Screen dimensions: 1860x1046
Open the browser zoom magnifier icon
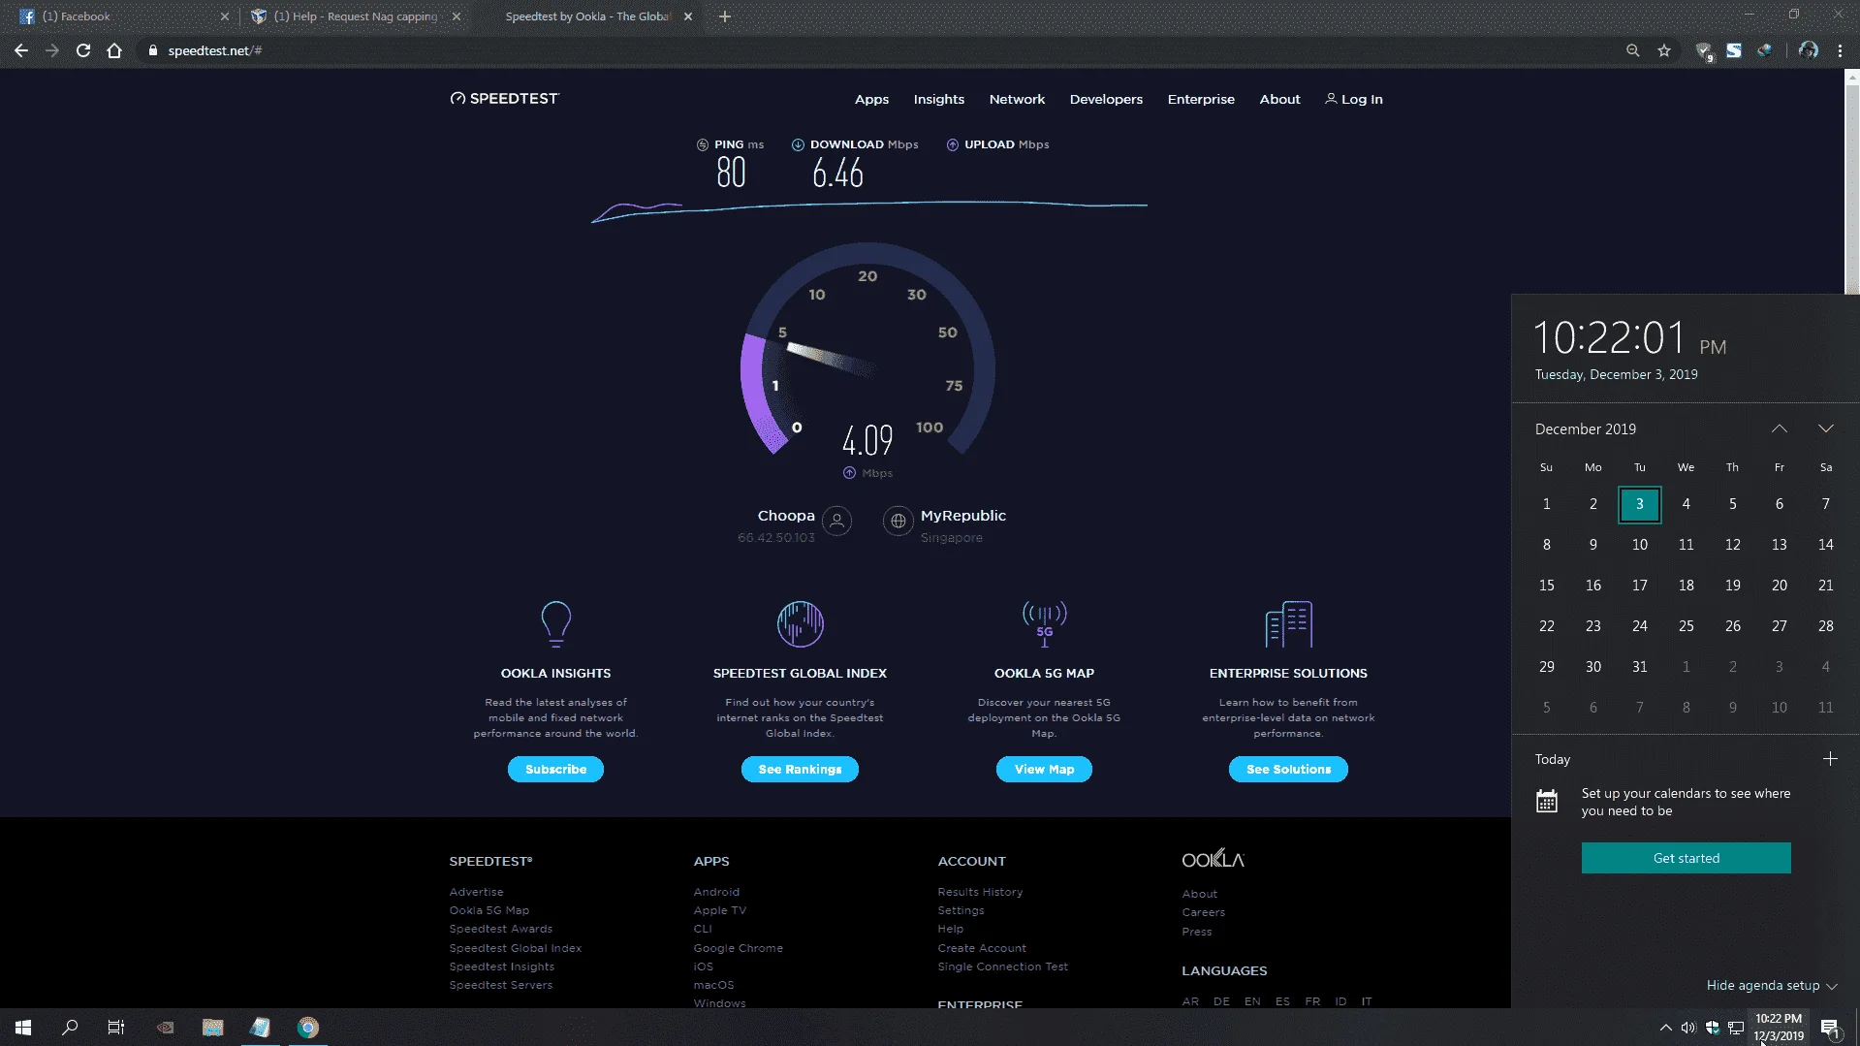1633,50
